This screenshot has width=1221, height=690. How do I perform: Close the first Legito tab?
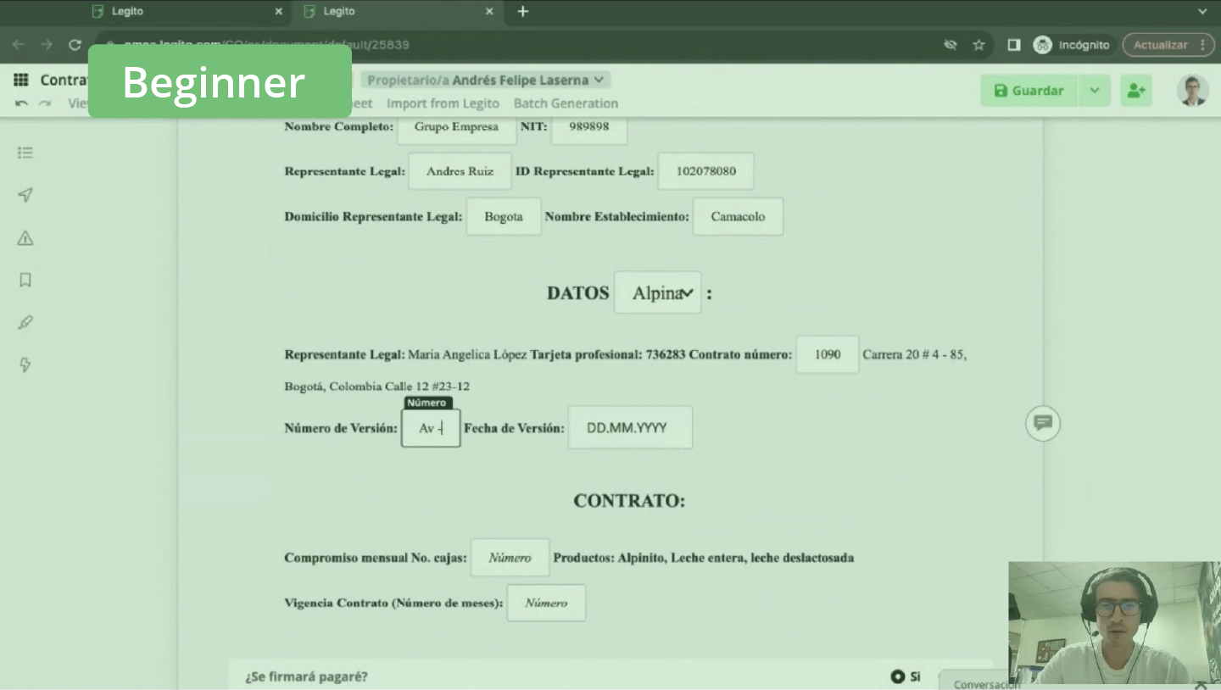[279, 12]
